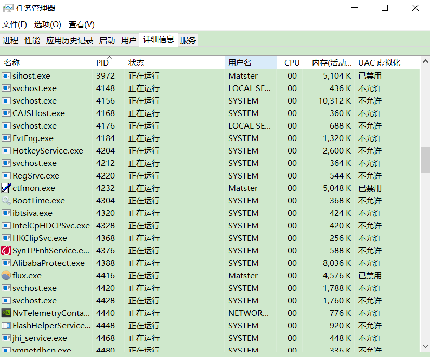Sort by the 名称 column header
This screenshot has height=357, width=430.
(x=46, y=62)
